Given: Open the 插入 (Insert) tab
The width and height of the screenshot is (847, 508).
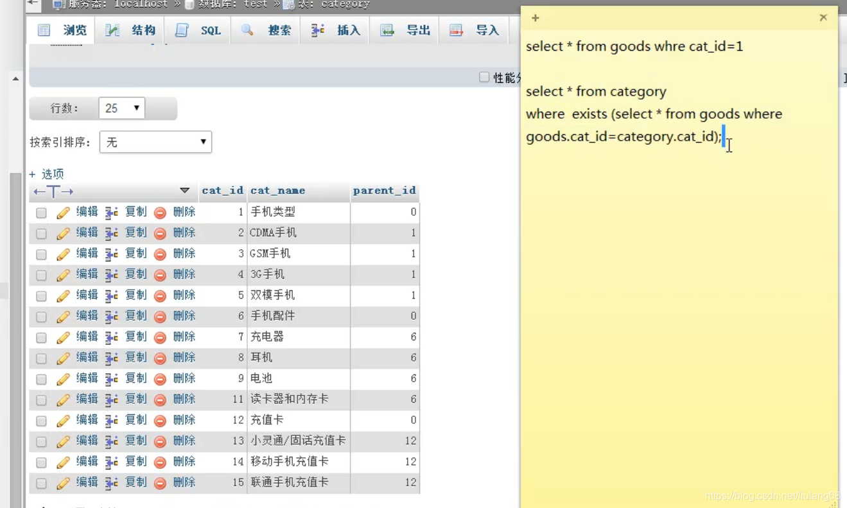Looking at the screenshot, I should coord(335,30).
